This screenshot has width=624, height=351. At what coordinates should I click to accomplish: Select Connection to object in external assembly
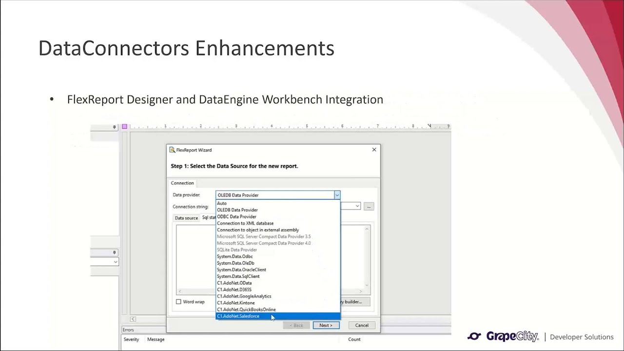point(278,230)
